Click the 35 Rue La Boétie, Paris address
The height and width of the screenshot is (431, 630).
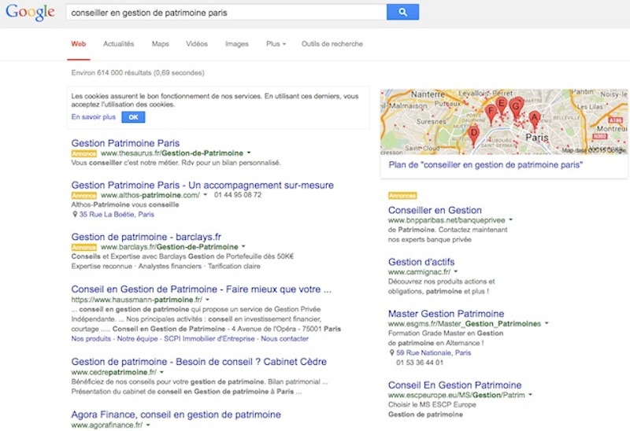click(117, 214)
